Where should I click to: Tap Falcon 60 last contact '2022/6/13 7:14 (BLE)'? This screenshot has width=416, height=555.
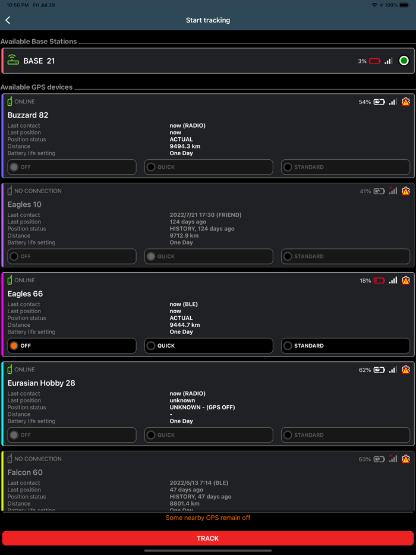(x=198, y=483)
